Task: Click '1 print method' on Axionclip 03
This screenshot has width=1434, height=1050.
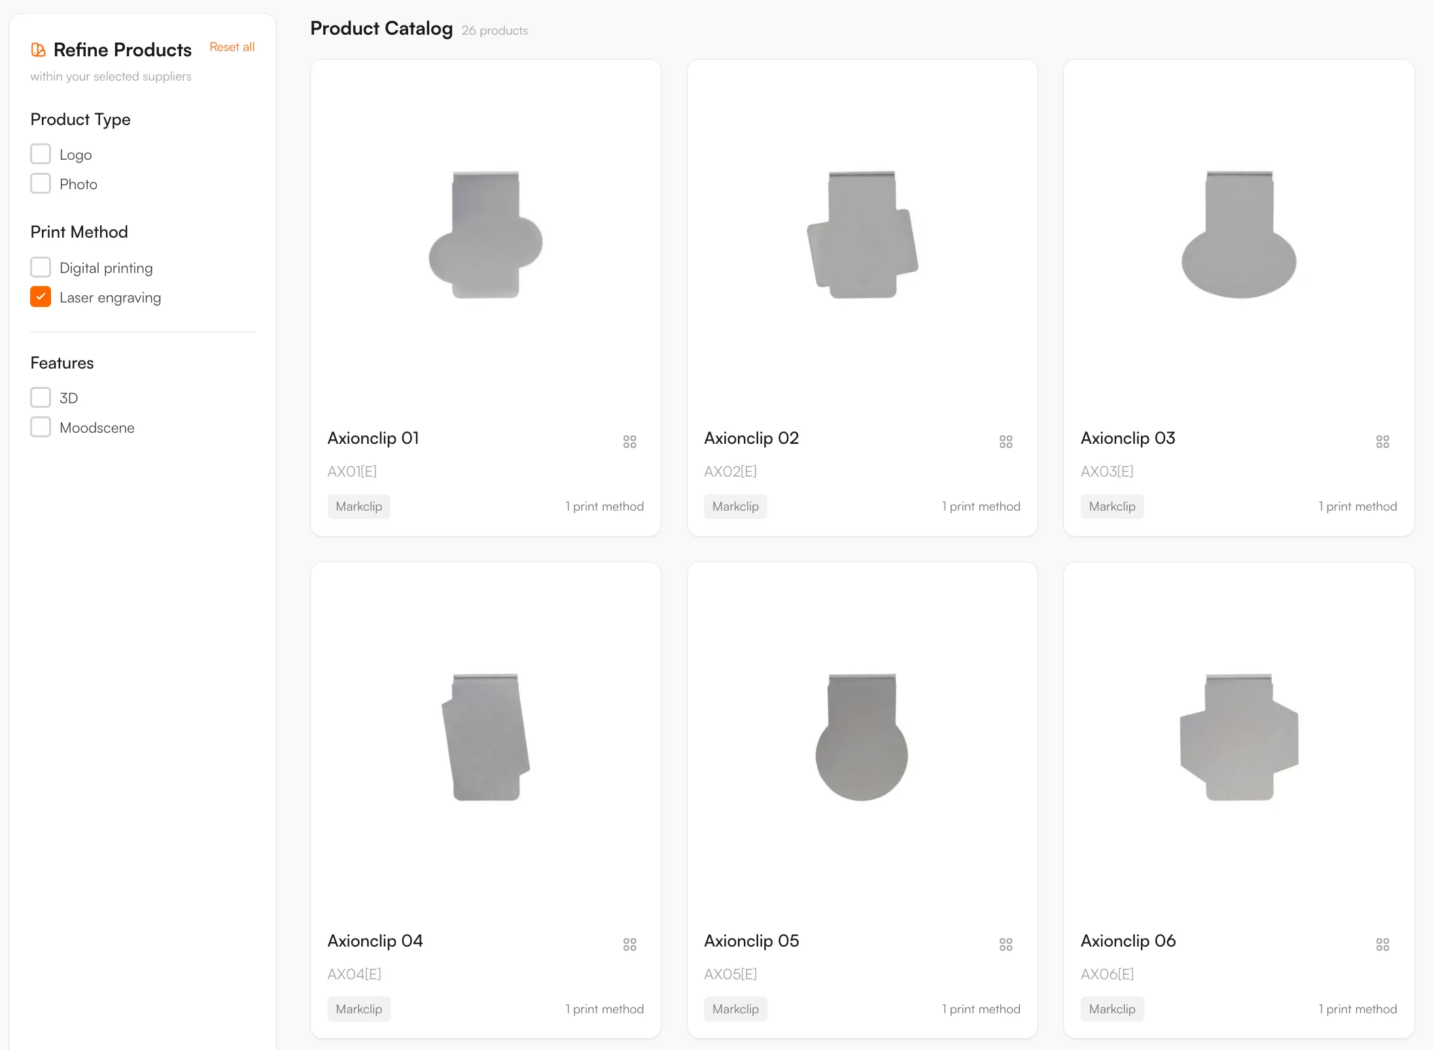Action: pyautogui.click(x=1358, y=507)
